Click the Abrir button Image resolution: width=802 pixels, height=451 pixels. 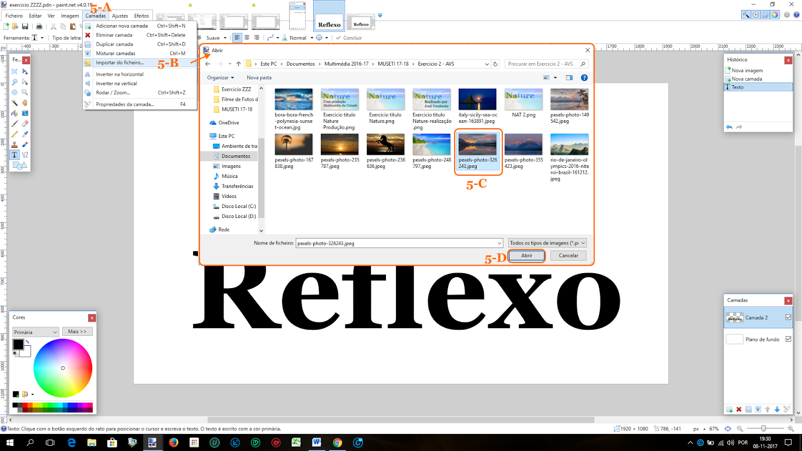click(526, 256)
